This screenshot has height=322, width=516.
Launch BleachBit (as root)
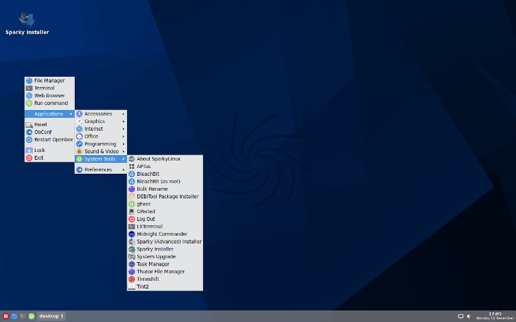coord(165,182)
